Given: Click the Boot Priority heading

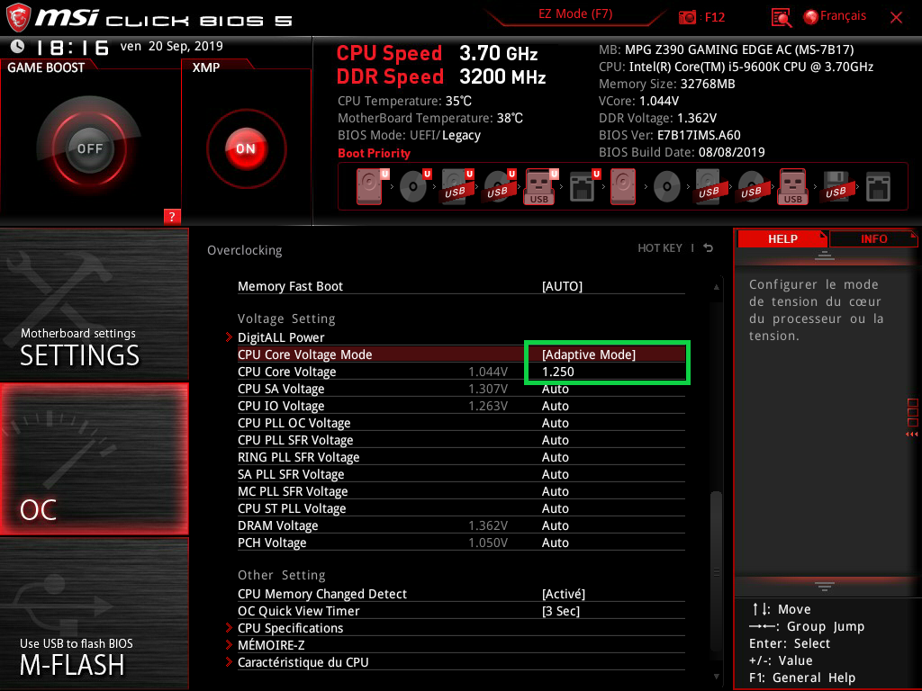Looking at the screenshot, I should [x=374, y=153].
